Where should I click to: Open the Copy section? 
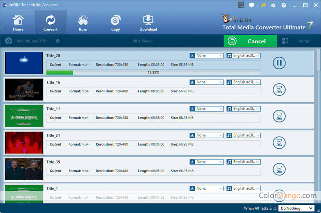coord(116,23)
